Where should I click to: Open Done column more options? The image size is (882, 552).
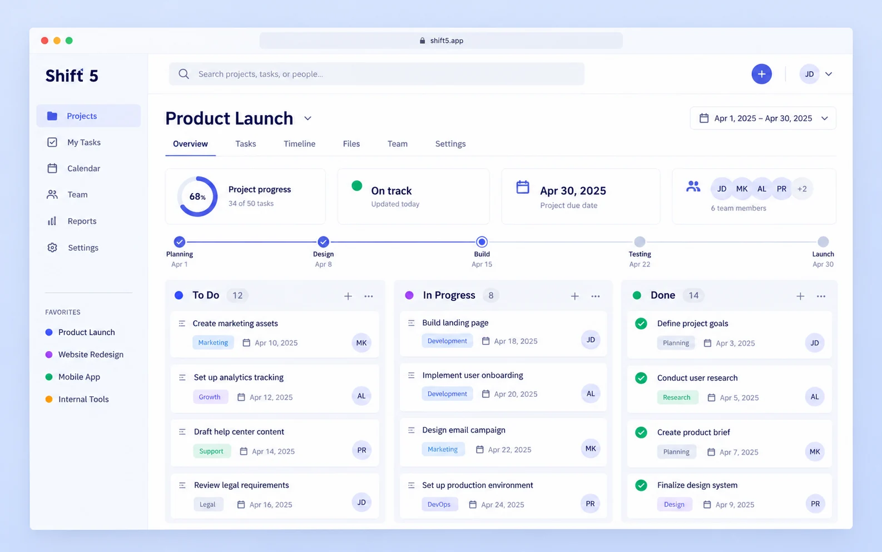pos(821,296)
